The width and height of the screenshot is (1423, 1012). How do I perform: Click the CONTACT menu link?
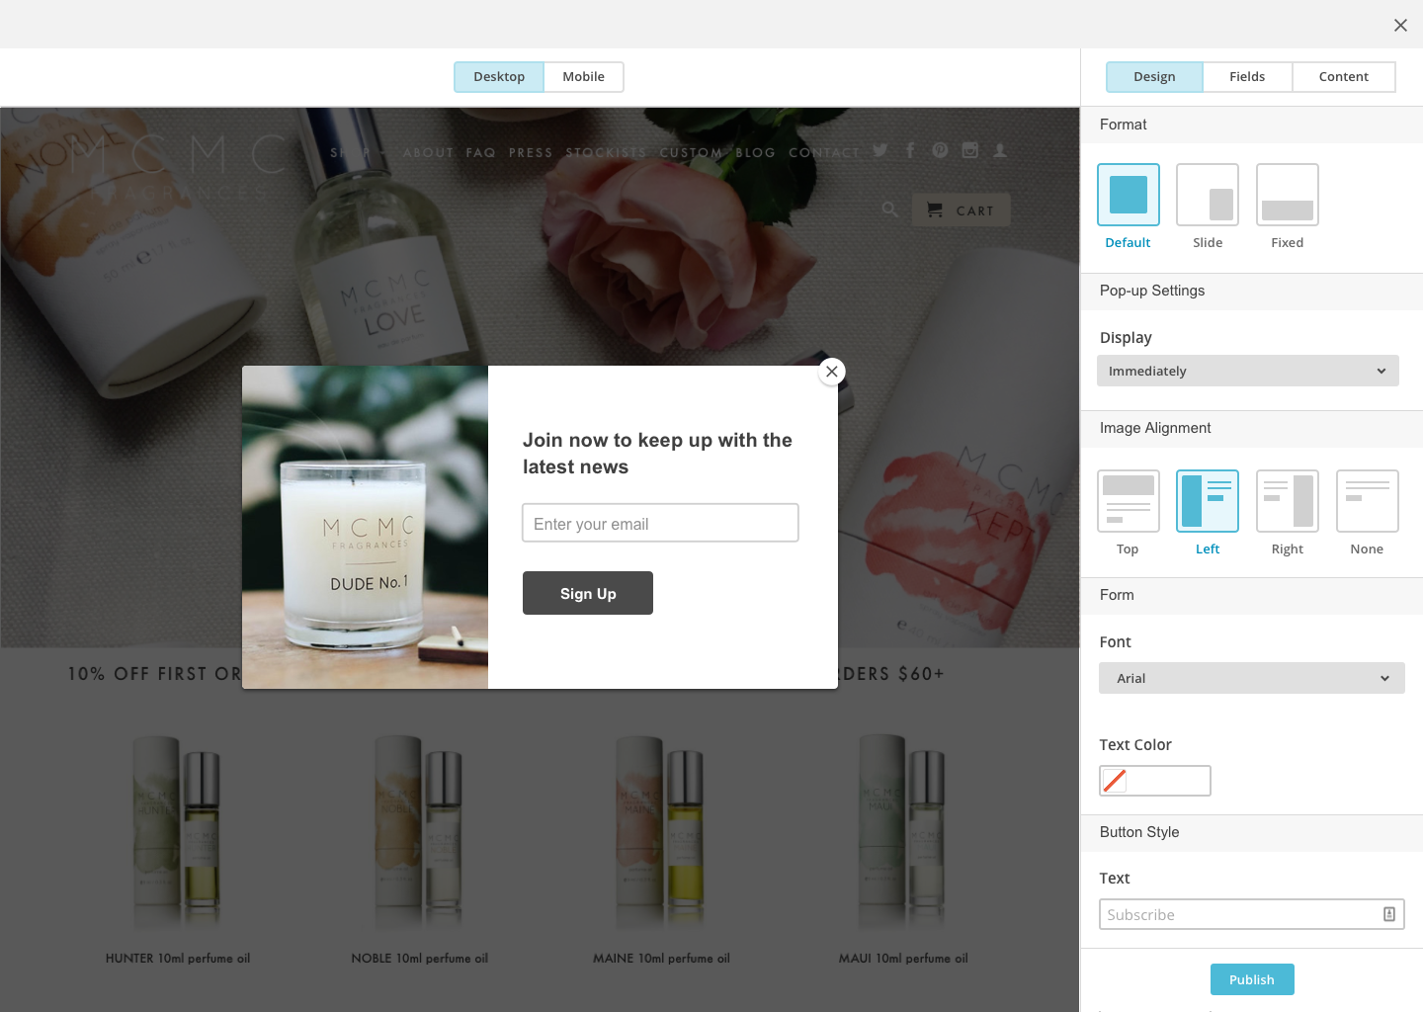pos(824,152)
